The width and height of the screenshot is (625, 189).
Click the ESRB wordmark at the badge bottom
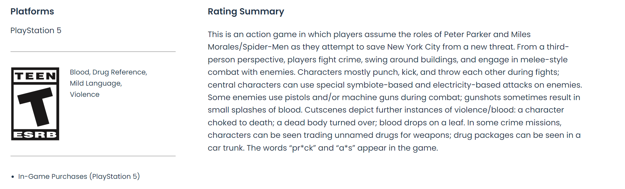click(x=35, y=135)
